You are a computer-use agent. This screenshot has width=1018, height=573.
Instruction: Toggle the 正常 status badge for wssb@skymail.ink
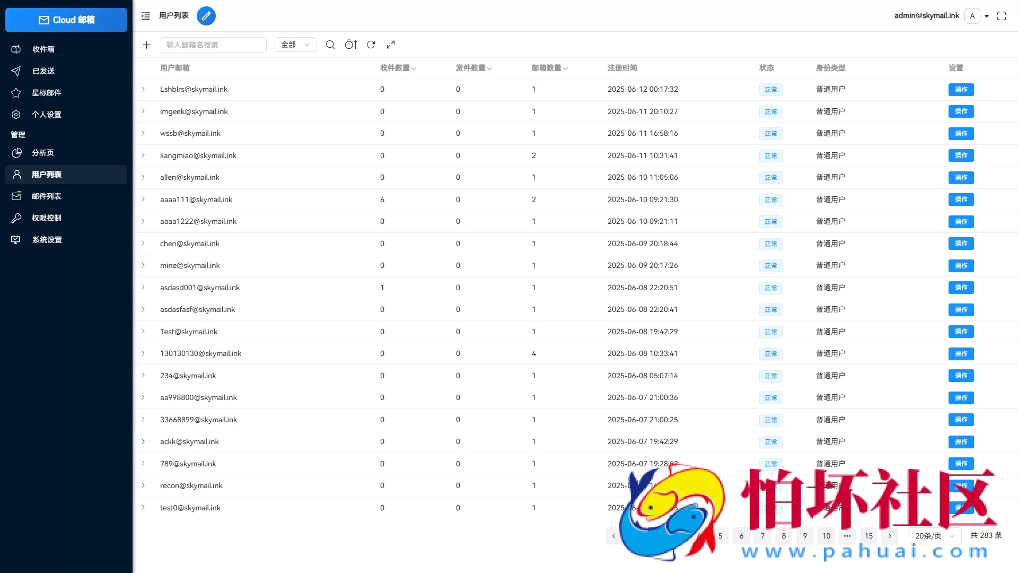pos(770,133)
